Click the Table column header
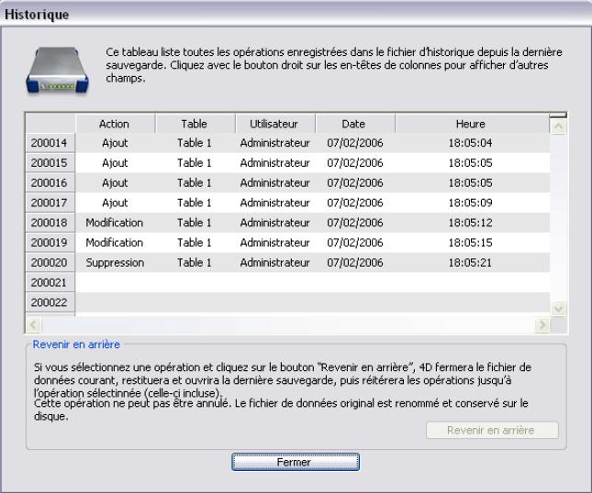592x493 pixels. (x=194, y=124)
